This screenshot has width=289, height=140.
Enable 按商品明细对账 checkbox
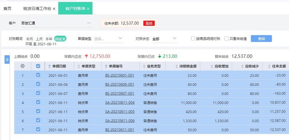click(x=193, y=39)
